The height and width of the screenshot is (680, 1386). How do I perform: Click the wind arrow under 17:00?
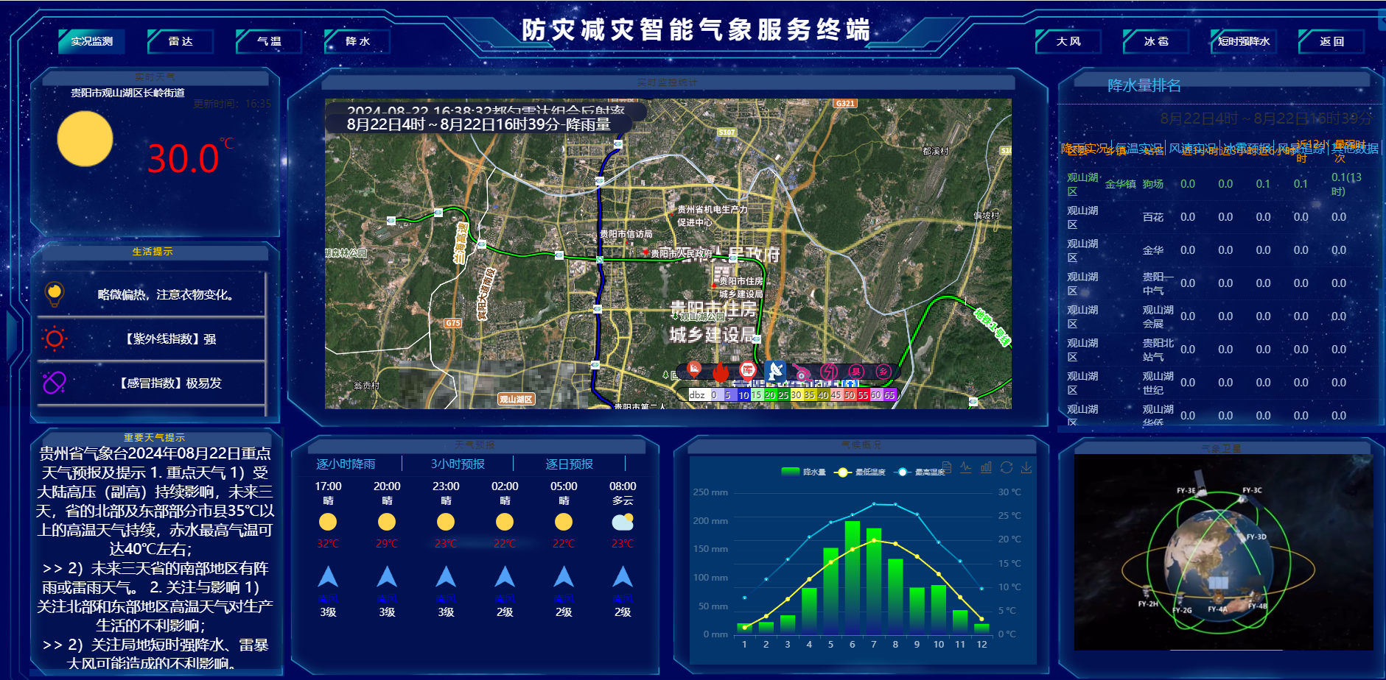pos(328,576)
